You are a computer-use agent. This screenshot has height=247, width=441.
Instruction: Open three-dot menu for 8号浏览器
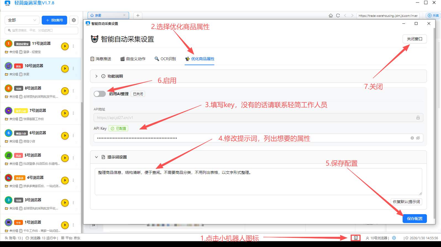point(73,91)
